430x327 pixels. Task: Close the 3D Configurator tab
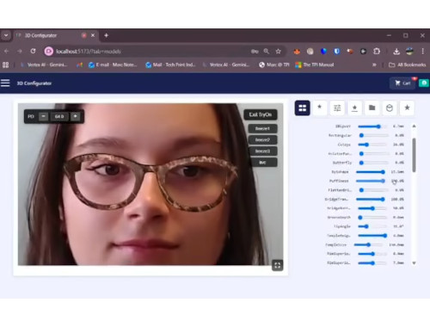(93, 35)
